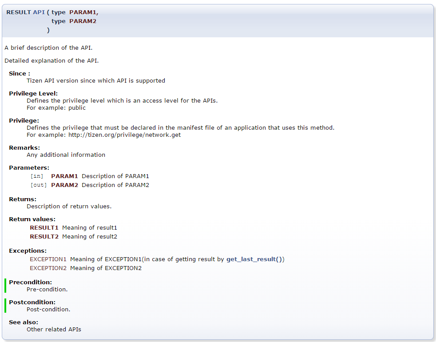Viewport: 436px width, 342px height.
Task: Click RESULT1 under Return values
Action: (44, 228)
